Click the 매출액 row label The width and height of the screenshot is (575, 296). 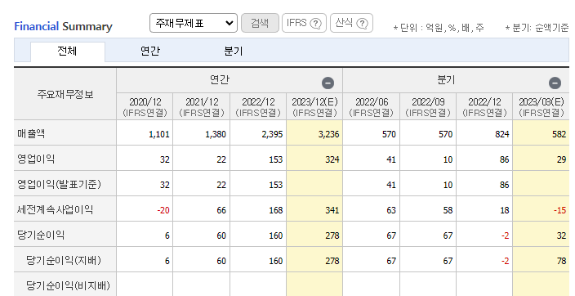tap(31, 133)
